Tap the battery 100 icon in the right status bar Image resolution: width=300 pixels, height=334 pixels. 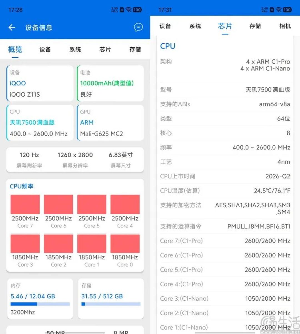pos(287,10)
